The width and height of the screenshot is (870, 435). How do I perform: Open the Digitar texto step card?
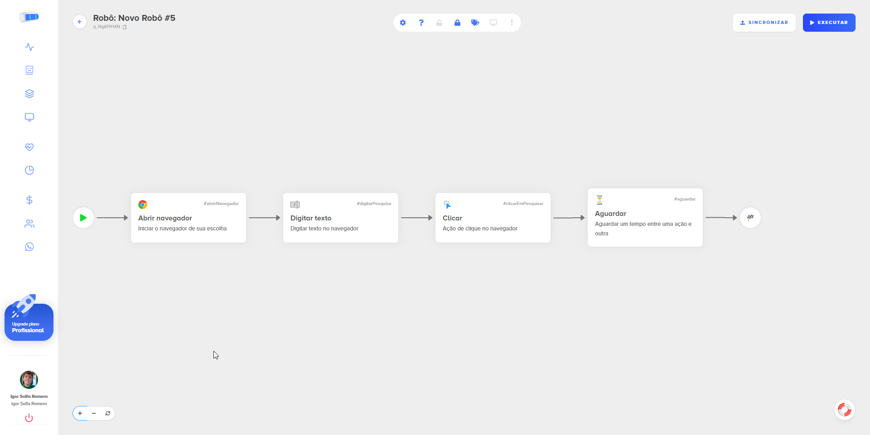coord(340,218)
